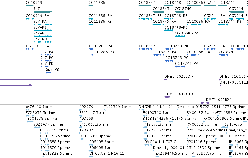Open transcript CG18748-RC
The height and width of the screenshot is (158, 248).
point(176,27)
